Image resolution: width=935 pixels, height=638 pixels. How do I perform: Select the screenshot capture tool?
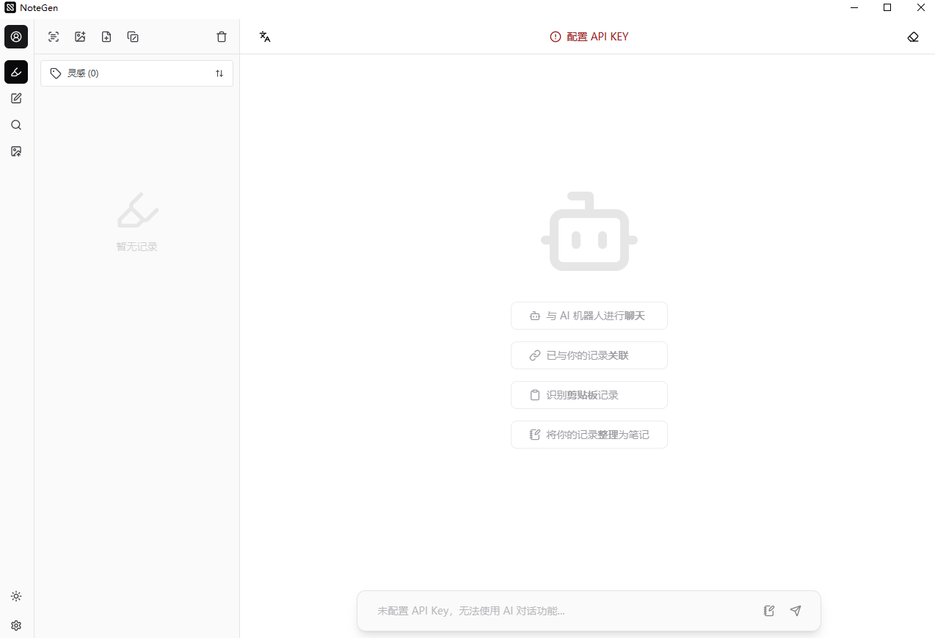tap(53, 37)
